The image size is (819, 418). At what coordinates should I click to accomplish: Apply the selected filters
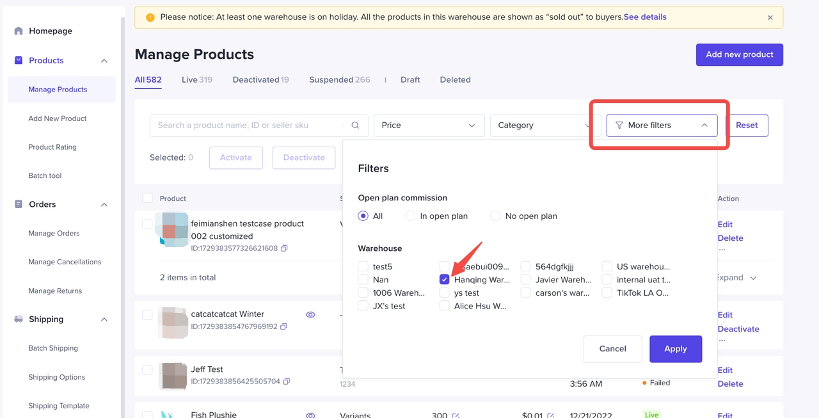(676, 349)
